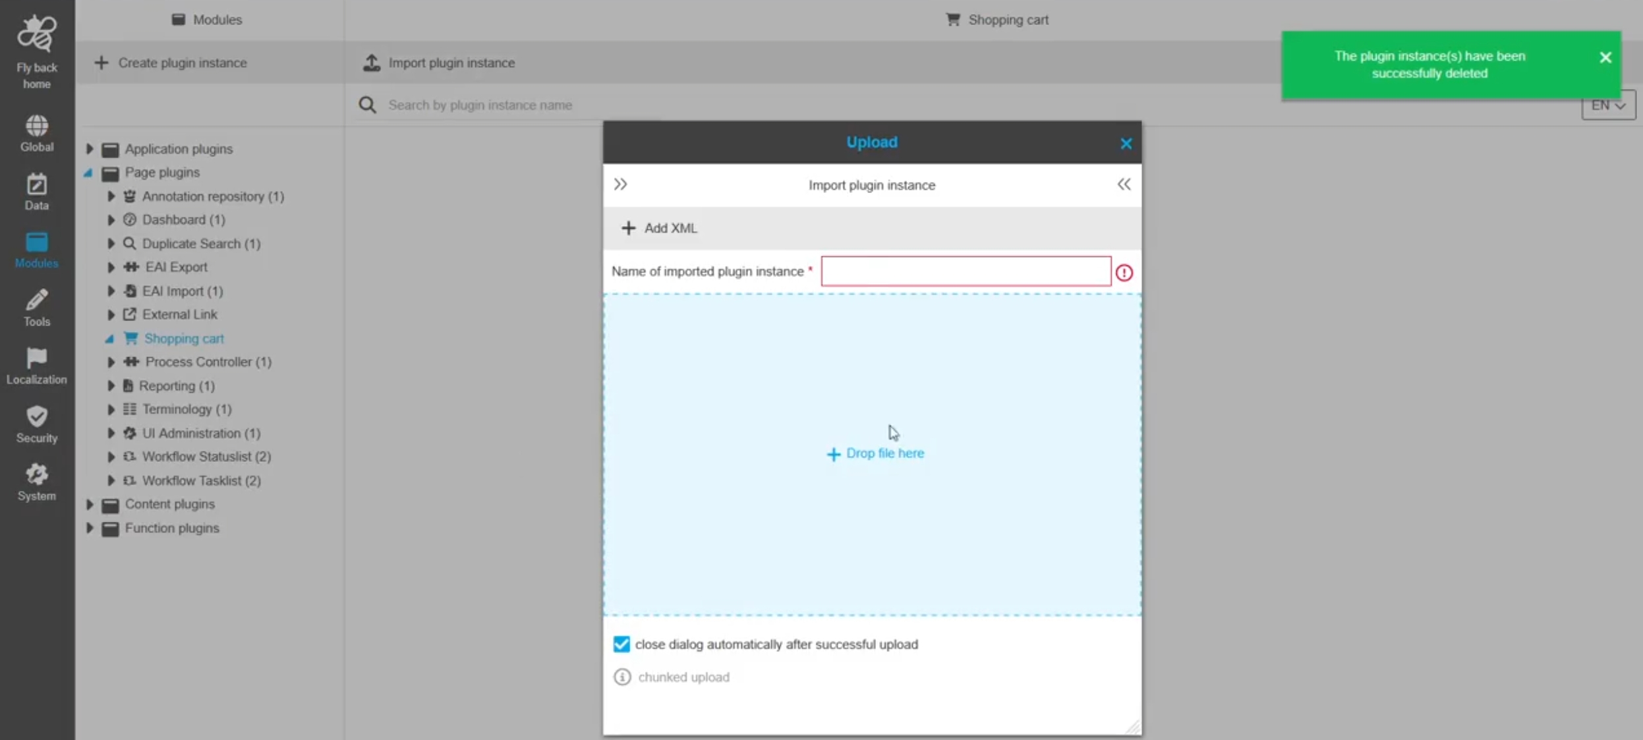
Task: Click the chunked upload info icon
Action: pos(622,677)
